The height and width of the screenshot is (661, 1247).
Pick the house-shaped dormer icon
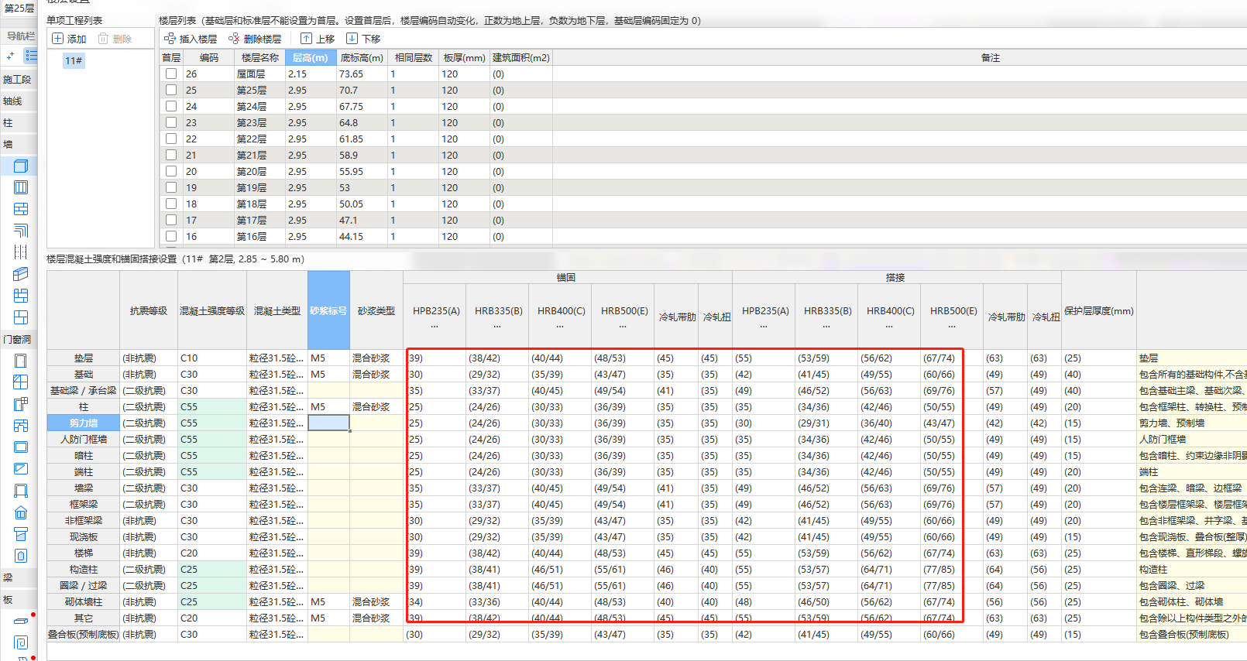coord(21,512)
